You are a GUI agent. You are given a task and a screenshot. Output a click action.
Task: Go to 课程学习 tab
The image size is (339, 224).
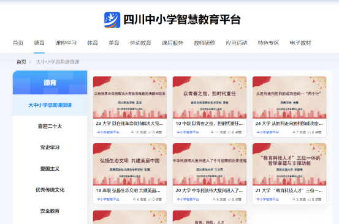66,43
